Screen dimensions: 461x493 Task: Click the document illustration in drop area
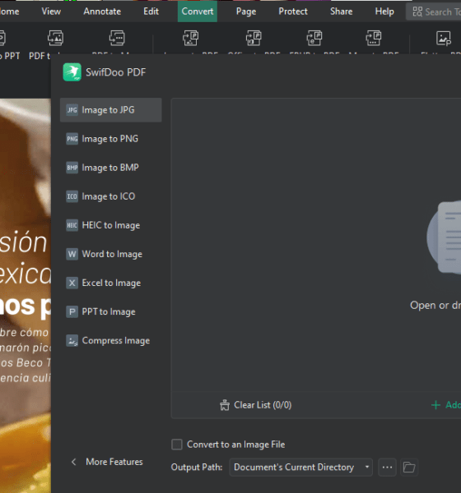445,237
